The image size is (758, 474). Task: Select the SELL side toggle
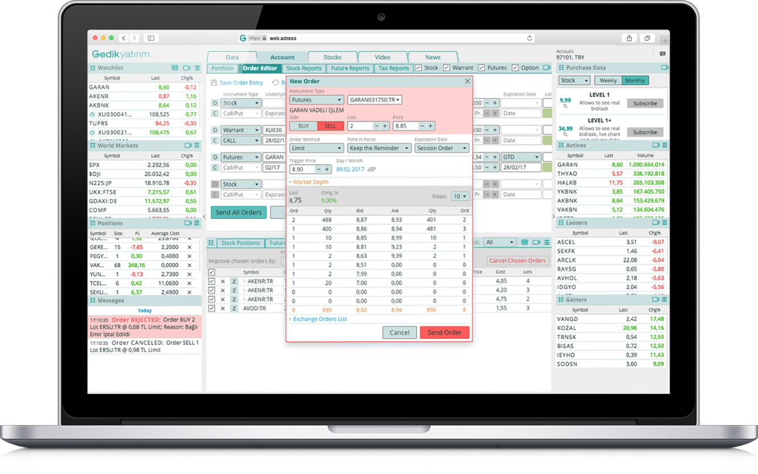[330, 126]
